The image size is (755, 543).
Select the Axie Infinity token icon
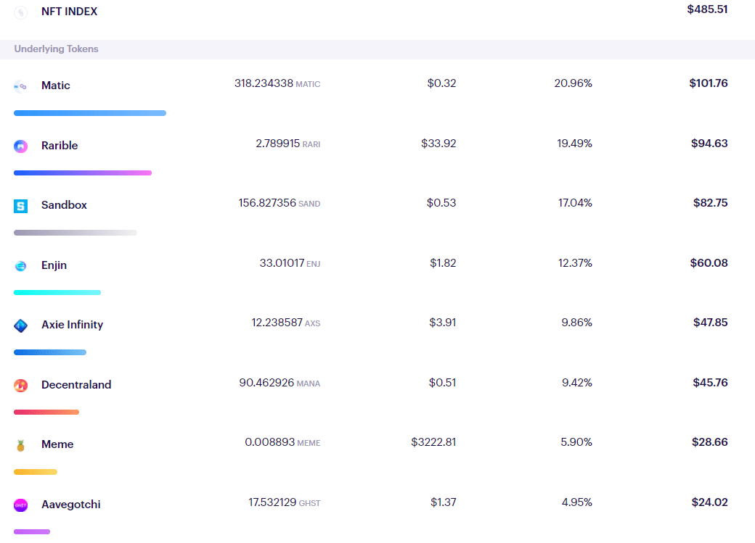coord(20,325)
